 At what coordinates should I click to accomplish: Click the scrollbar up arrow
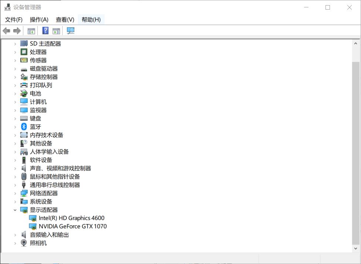click(355, 44)
